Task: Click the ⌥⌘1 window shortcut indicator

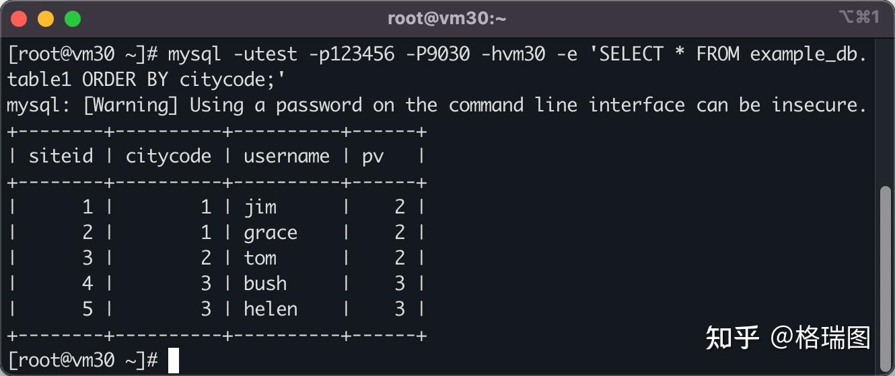Action: 859,17
